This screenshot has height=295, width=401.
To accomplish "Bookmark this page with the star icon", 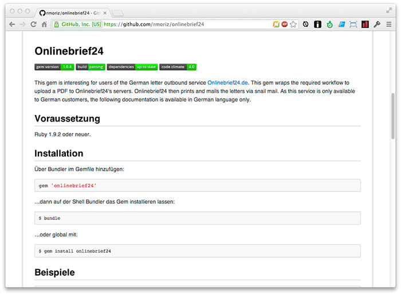I will [293, 25].
